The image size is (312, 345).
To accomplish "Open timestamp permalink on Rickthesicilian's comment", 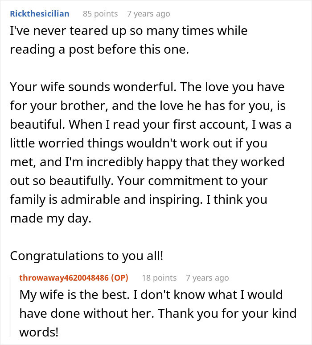I will click(x=148, y=14).
